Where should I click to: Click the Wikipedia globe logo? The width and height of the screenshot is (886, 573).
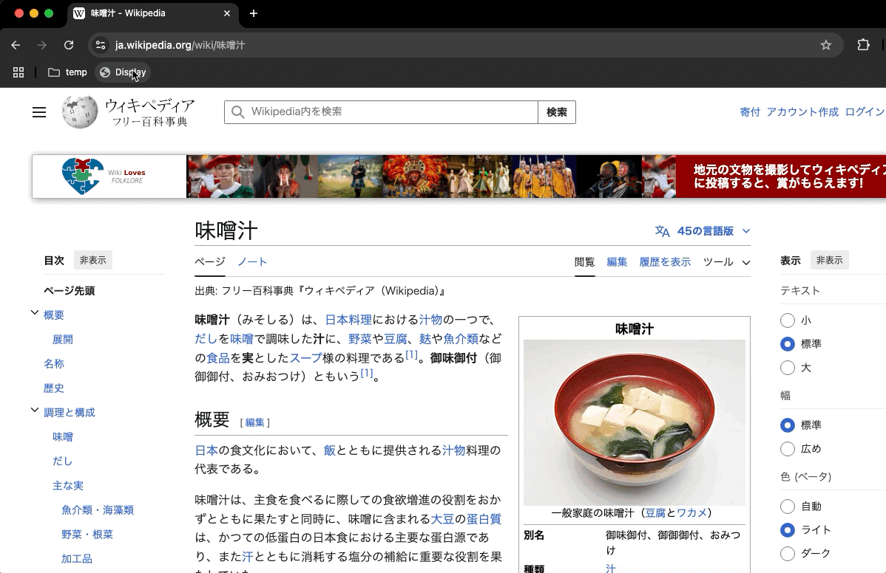click(79, 111)
